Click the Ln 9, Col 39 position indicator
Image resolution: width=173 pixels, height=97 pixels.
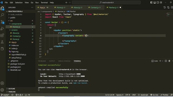(x=110, y=95)
